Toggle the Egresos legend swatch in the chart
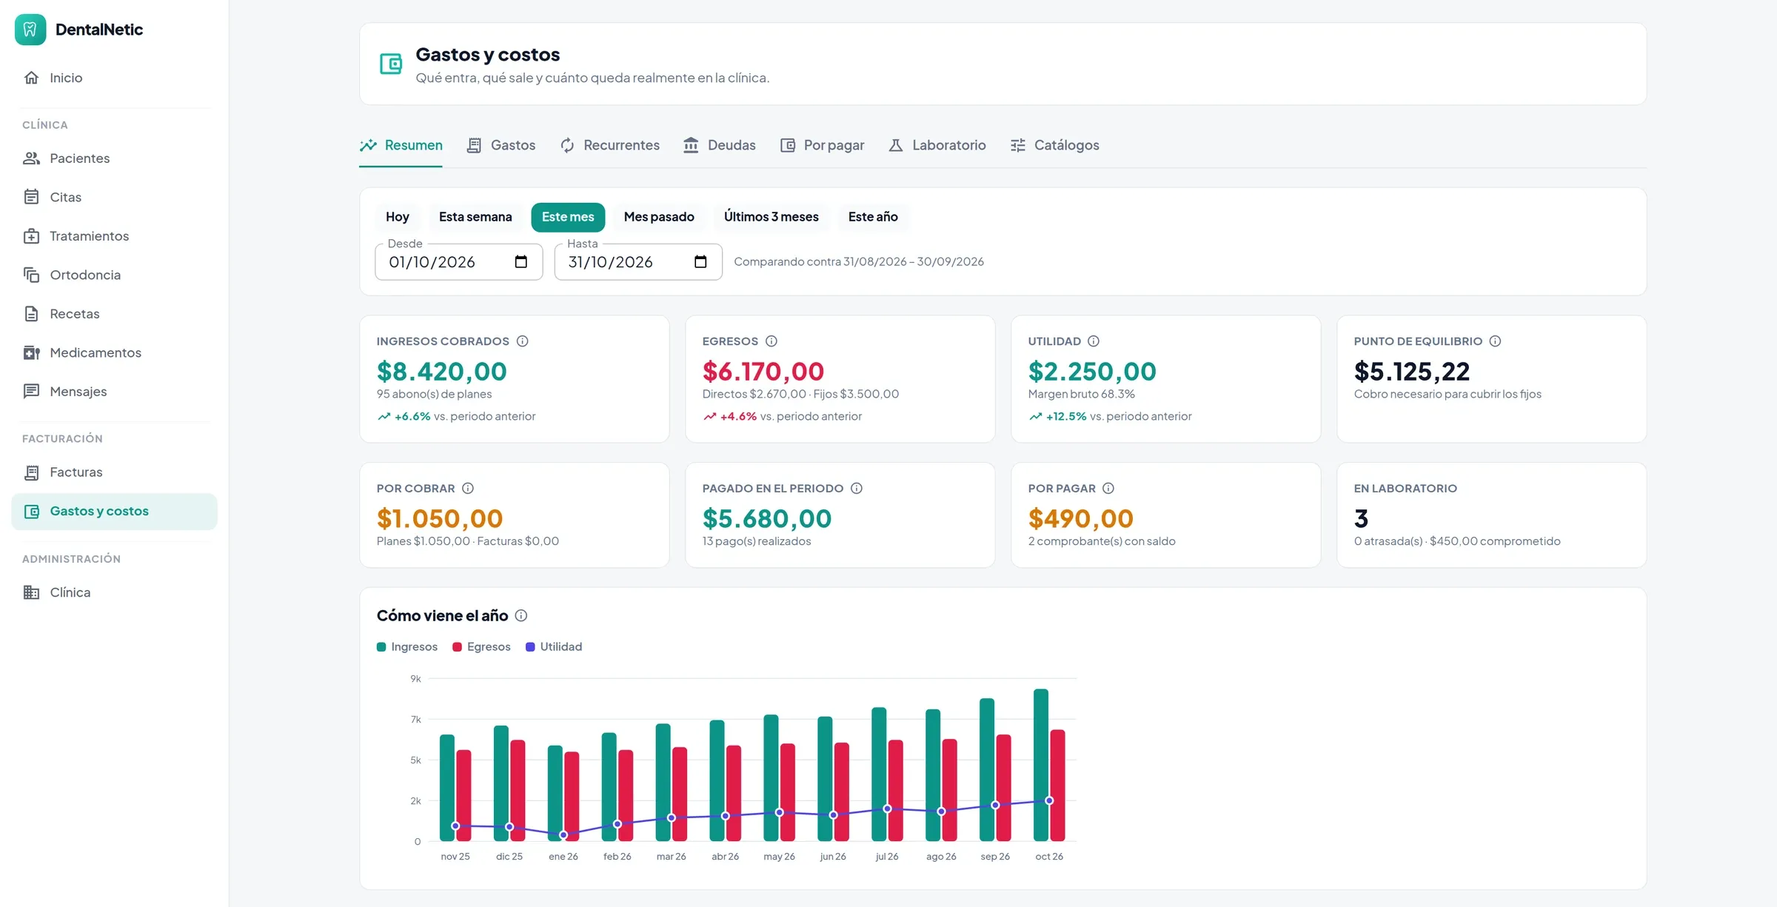The height and width of the screenshot is (907, 1777). [x=457, y=647]
